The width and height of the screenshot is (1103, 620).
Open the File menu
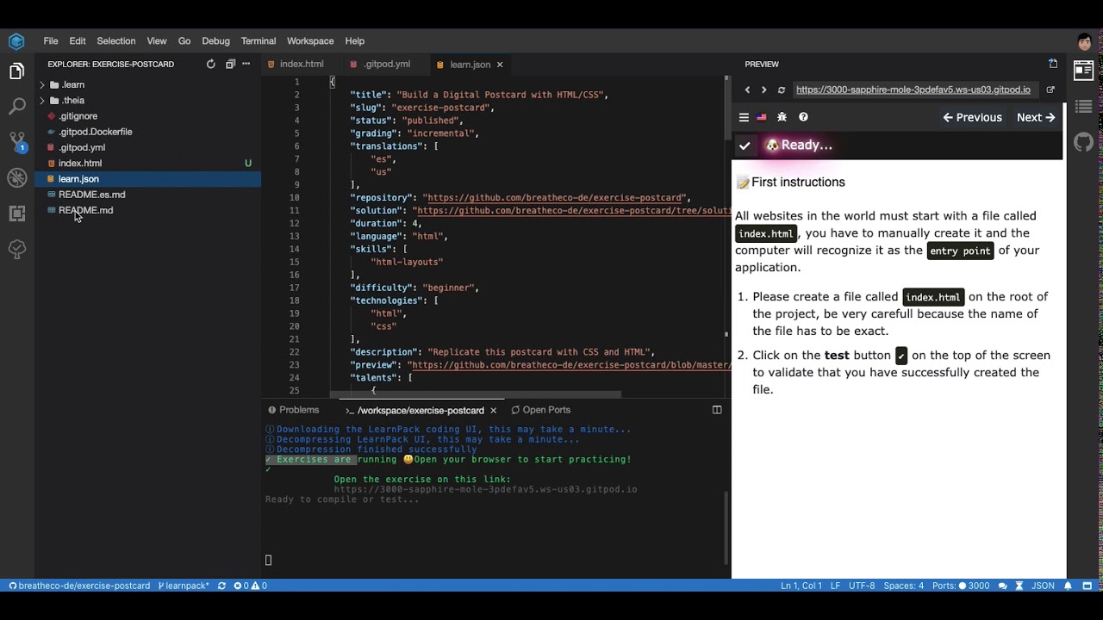pos(51,40)
